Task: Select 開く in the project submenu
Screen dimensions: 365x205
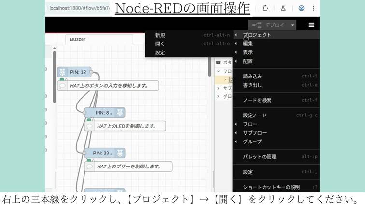Action: (x=160, y=44)
